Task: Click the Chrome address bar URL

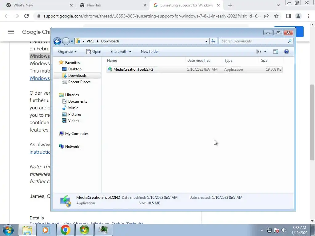Action: click(152, 16)
